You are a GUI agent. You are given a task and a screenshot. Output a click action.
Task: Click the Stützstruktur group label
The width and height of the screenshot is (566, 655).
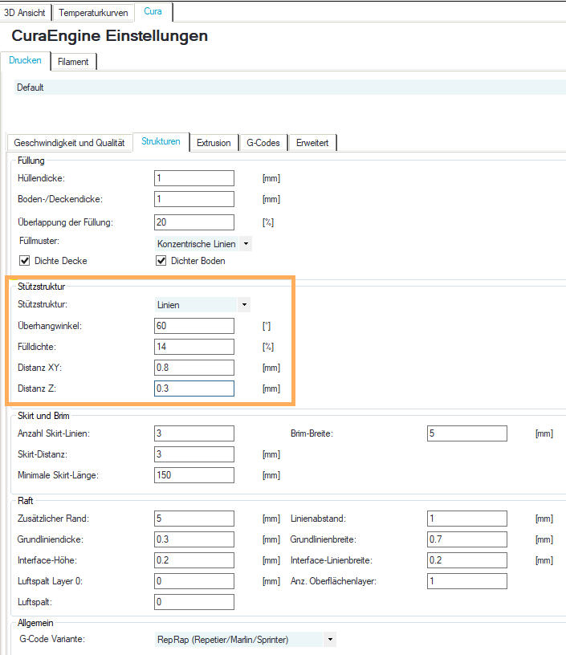click(x=42, y=287)
